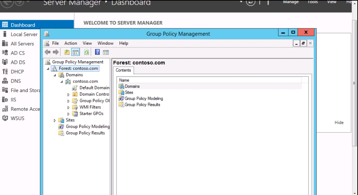Open the Window menu
Image resolution: width=358 pixels, height=195 pixels.
[105, 43]
